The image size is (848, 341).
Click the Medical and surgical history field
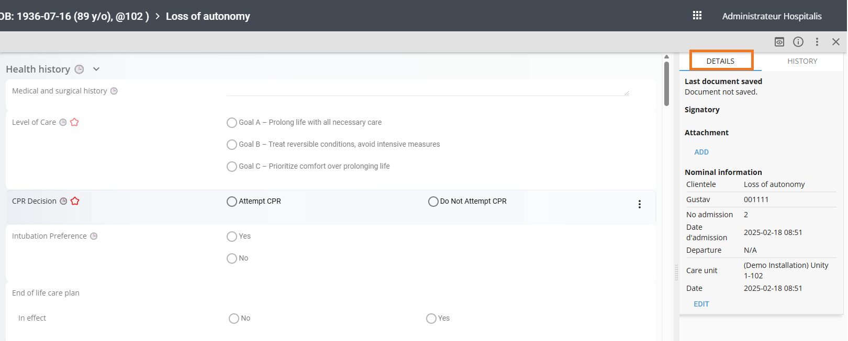point(427,91)
